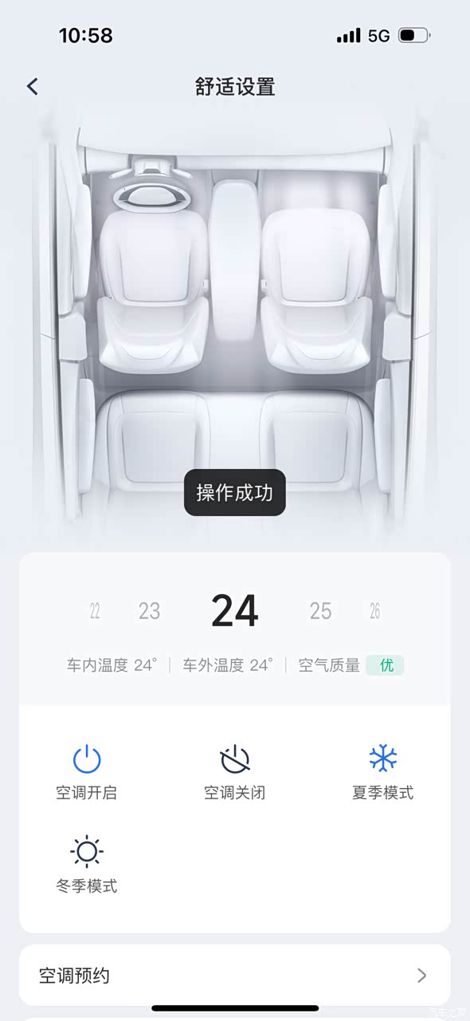Select temperature 26 on the scale
This screenshot has width=470, height=1021.
[x=374, y=612]
